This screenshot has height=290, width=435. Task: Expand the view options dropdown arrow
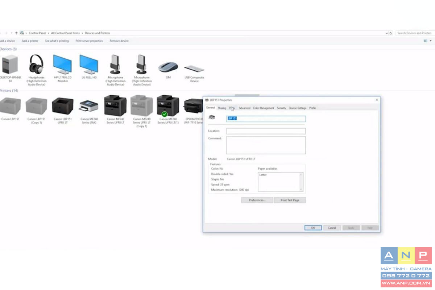[430, 41]
